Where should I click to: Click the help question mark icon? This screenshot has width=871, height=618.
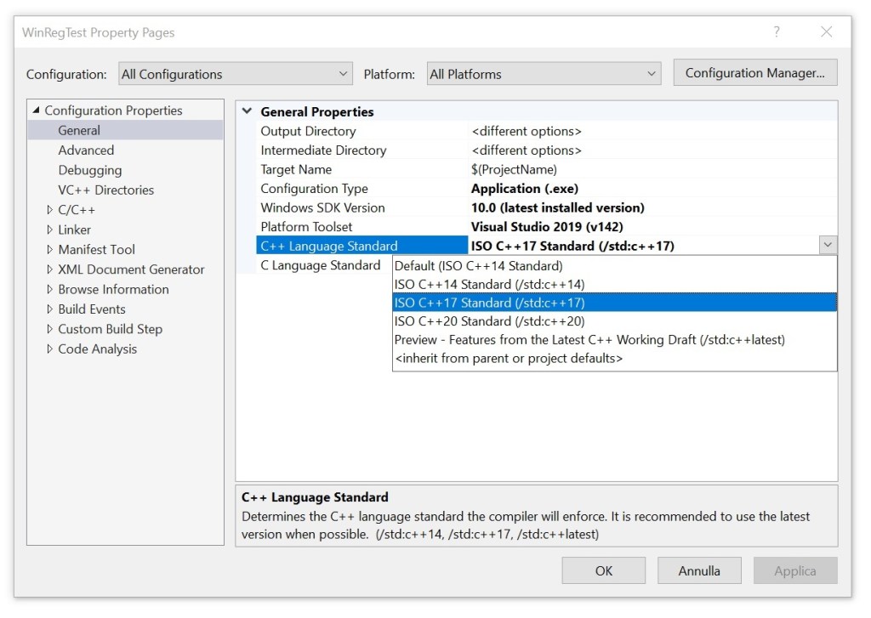(x=775, y=31)
